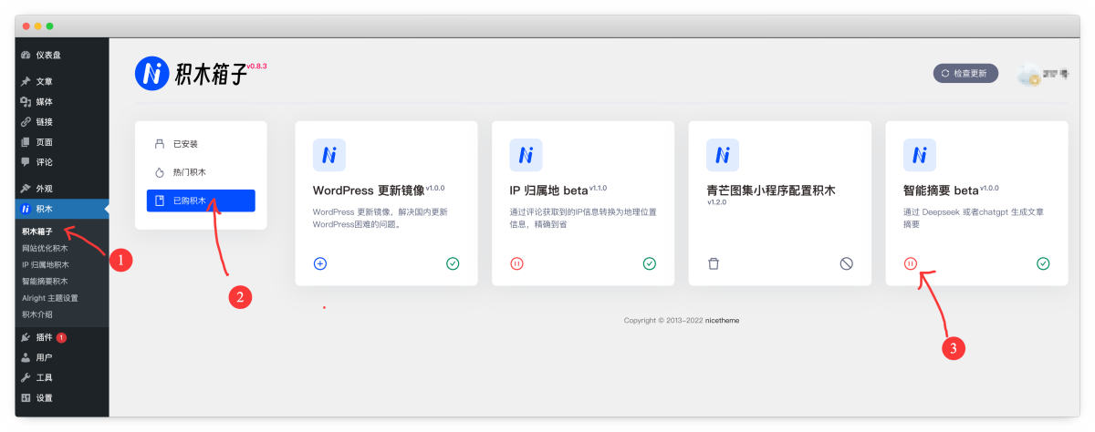
Task: Switch to the 热门积木 tab
Action: coord(201,172)
